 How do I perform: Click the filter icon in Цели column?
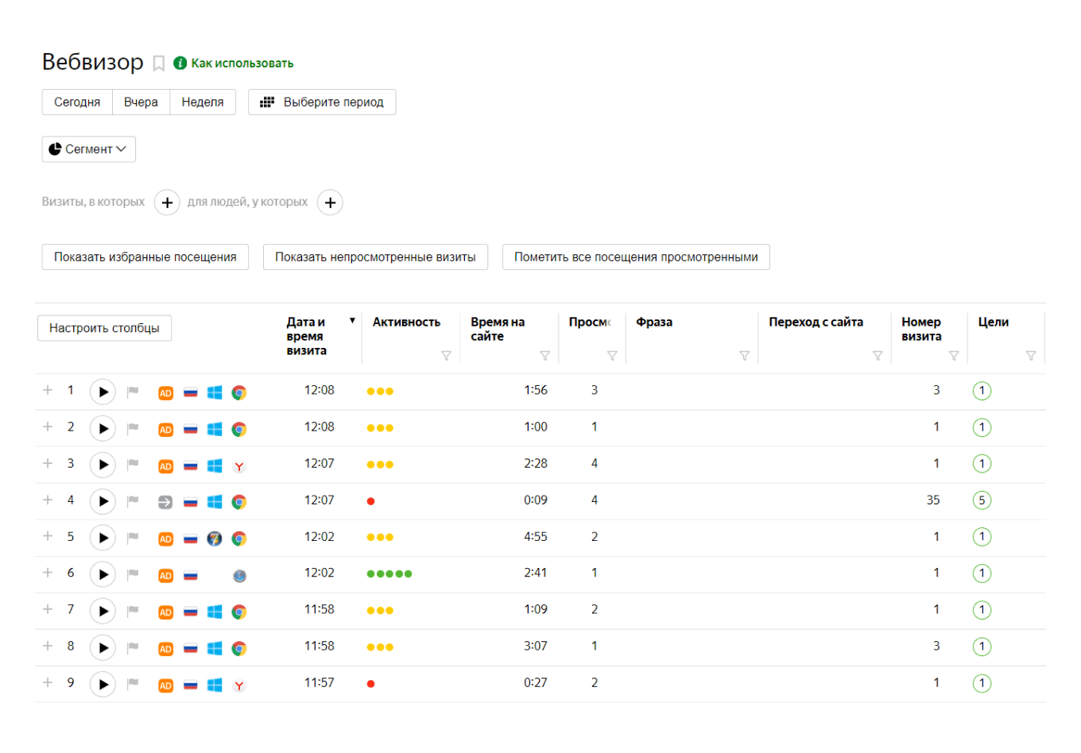[1031, 356]
